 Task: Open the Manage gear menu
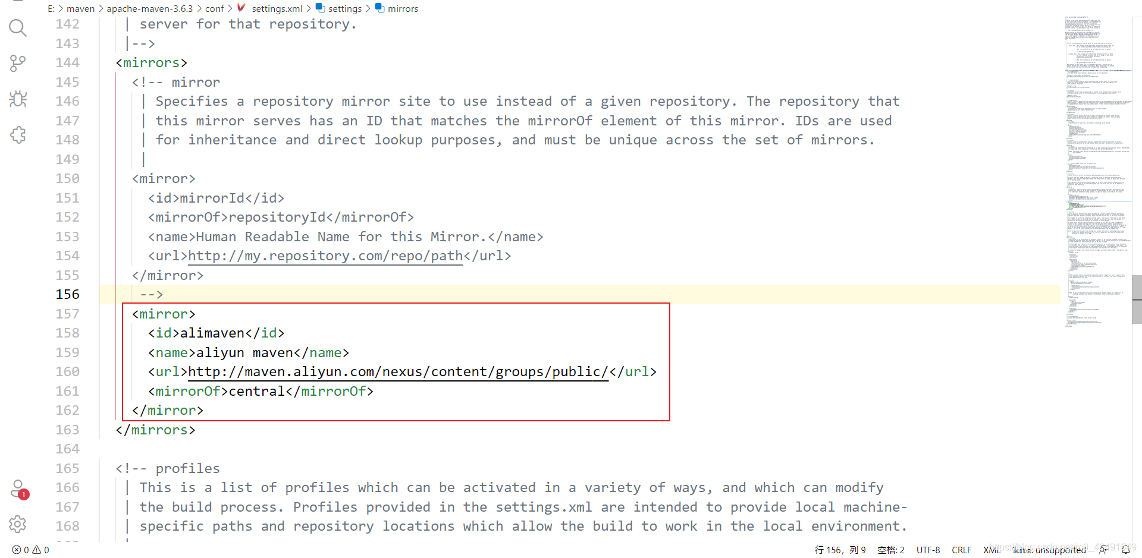tap(18, 524)
